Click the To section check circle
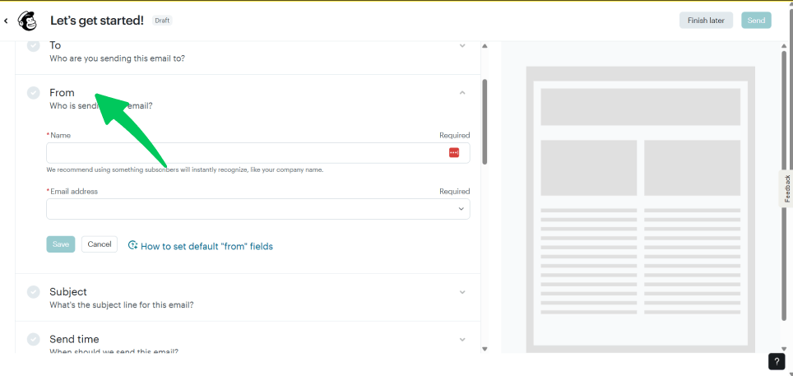Screen dimensions: 793x376 [34, 45]
